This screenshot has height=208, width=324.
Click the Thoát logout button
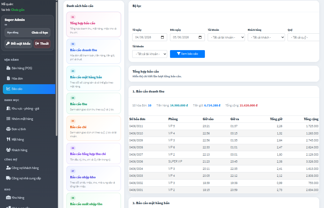coord(42,44)
